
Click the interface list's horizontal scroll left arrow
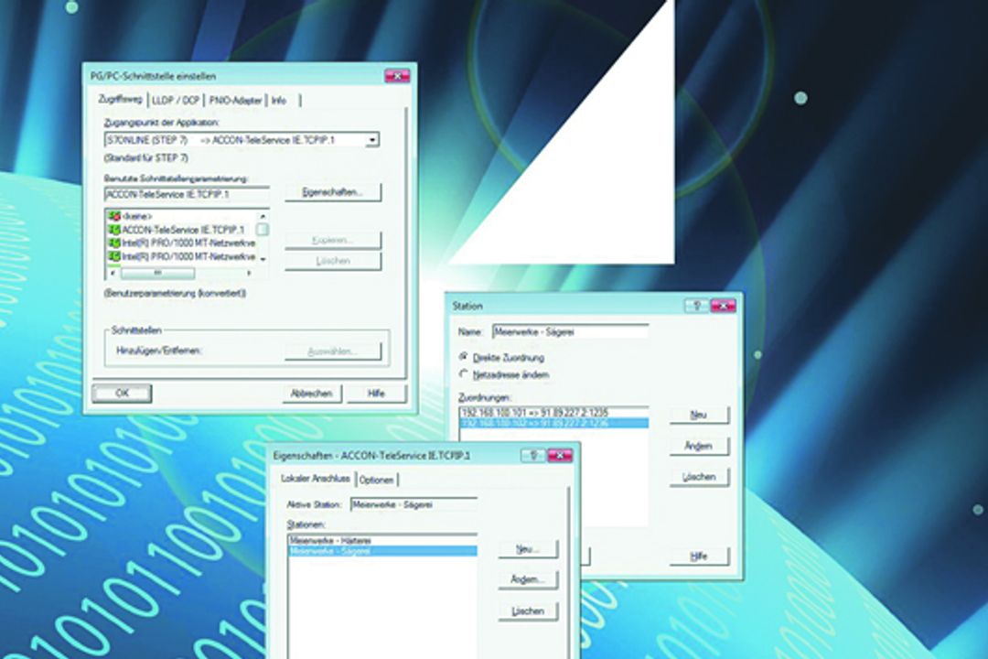click(x=113, y=273)
